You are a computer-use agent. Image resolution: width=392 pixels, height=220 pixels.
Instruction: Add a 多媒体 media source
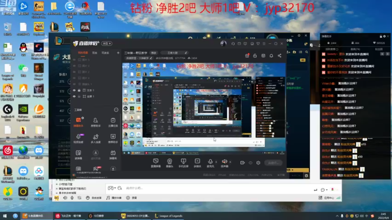[x=197, y=163]
